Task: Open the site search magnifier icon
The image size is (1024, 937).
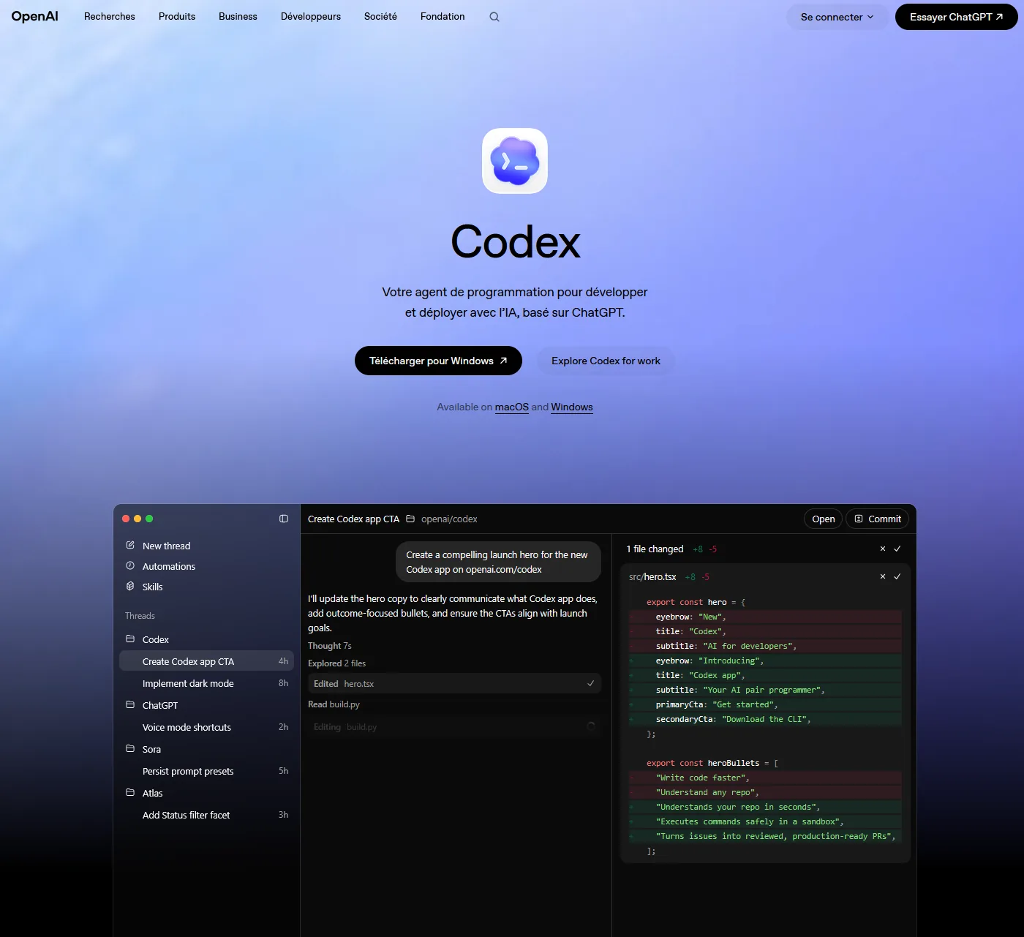Action: coord(494,17)
